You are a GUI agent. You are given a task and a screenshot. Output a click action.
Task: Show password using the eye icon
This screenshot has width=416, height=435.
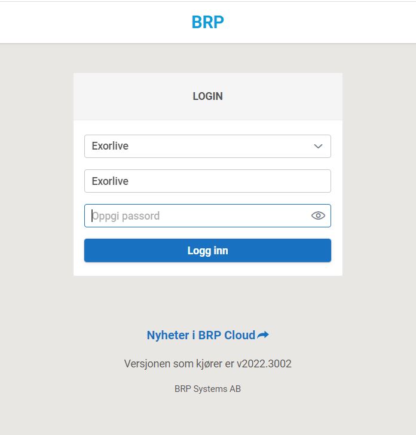click(x=318, y=215)
